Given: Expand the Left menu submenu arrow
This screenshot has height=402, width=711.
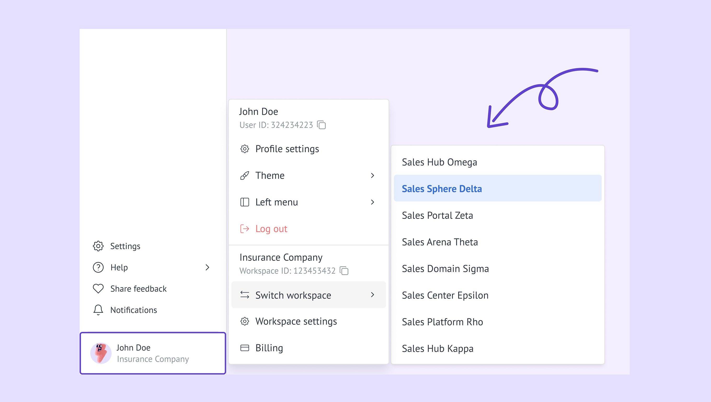Looking at the screenshot, I should click(x=373, y=202).
